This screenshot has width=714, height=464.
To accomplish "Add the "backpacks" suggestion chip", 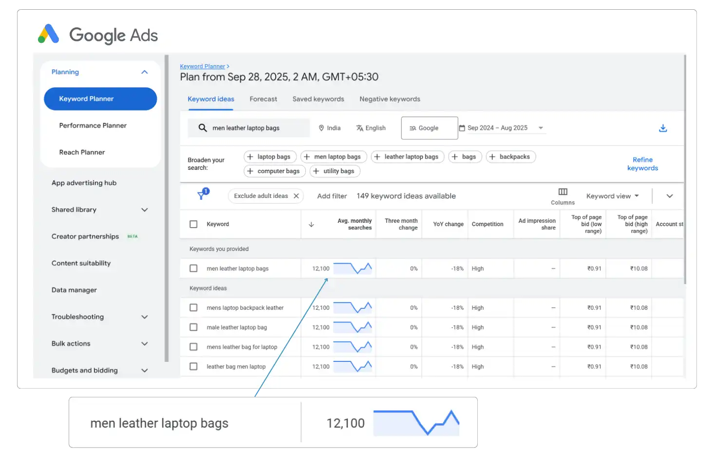I will click(x=510, y=156).
